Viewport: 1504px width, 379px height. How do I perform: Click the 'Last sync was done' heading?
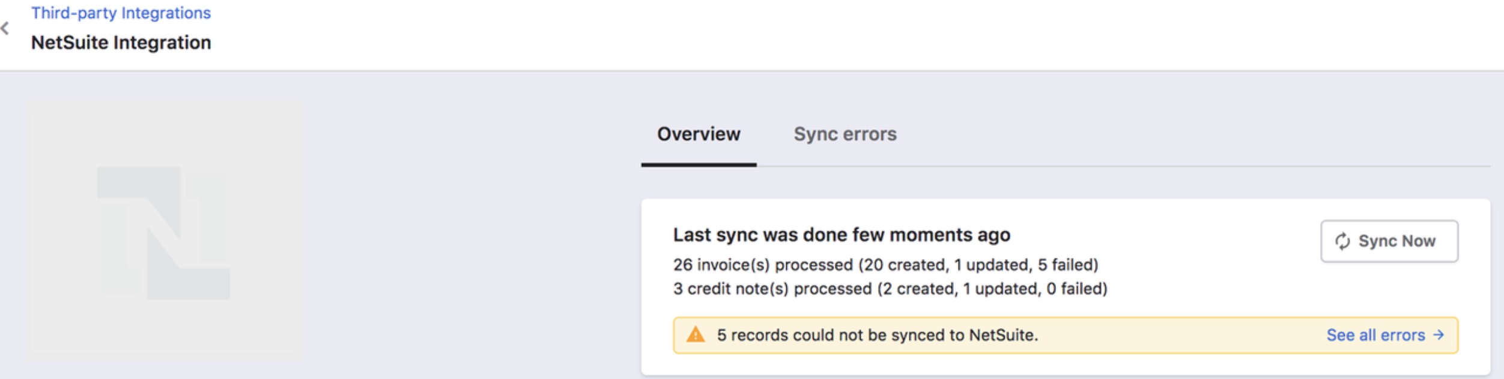pyautogui.click(x=841, y=235)
